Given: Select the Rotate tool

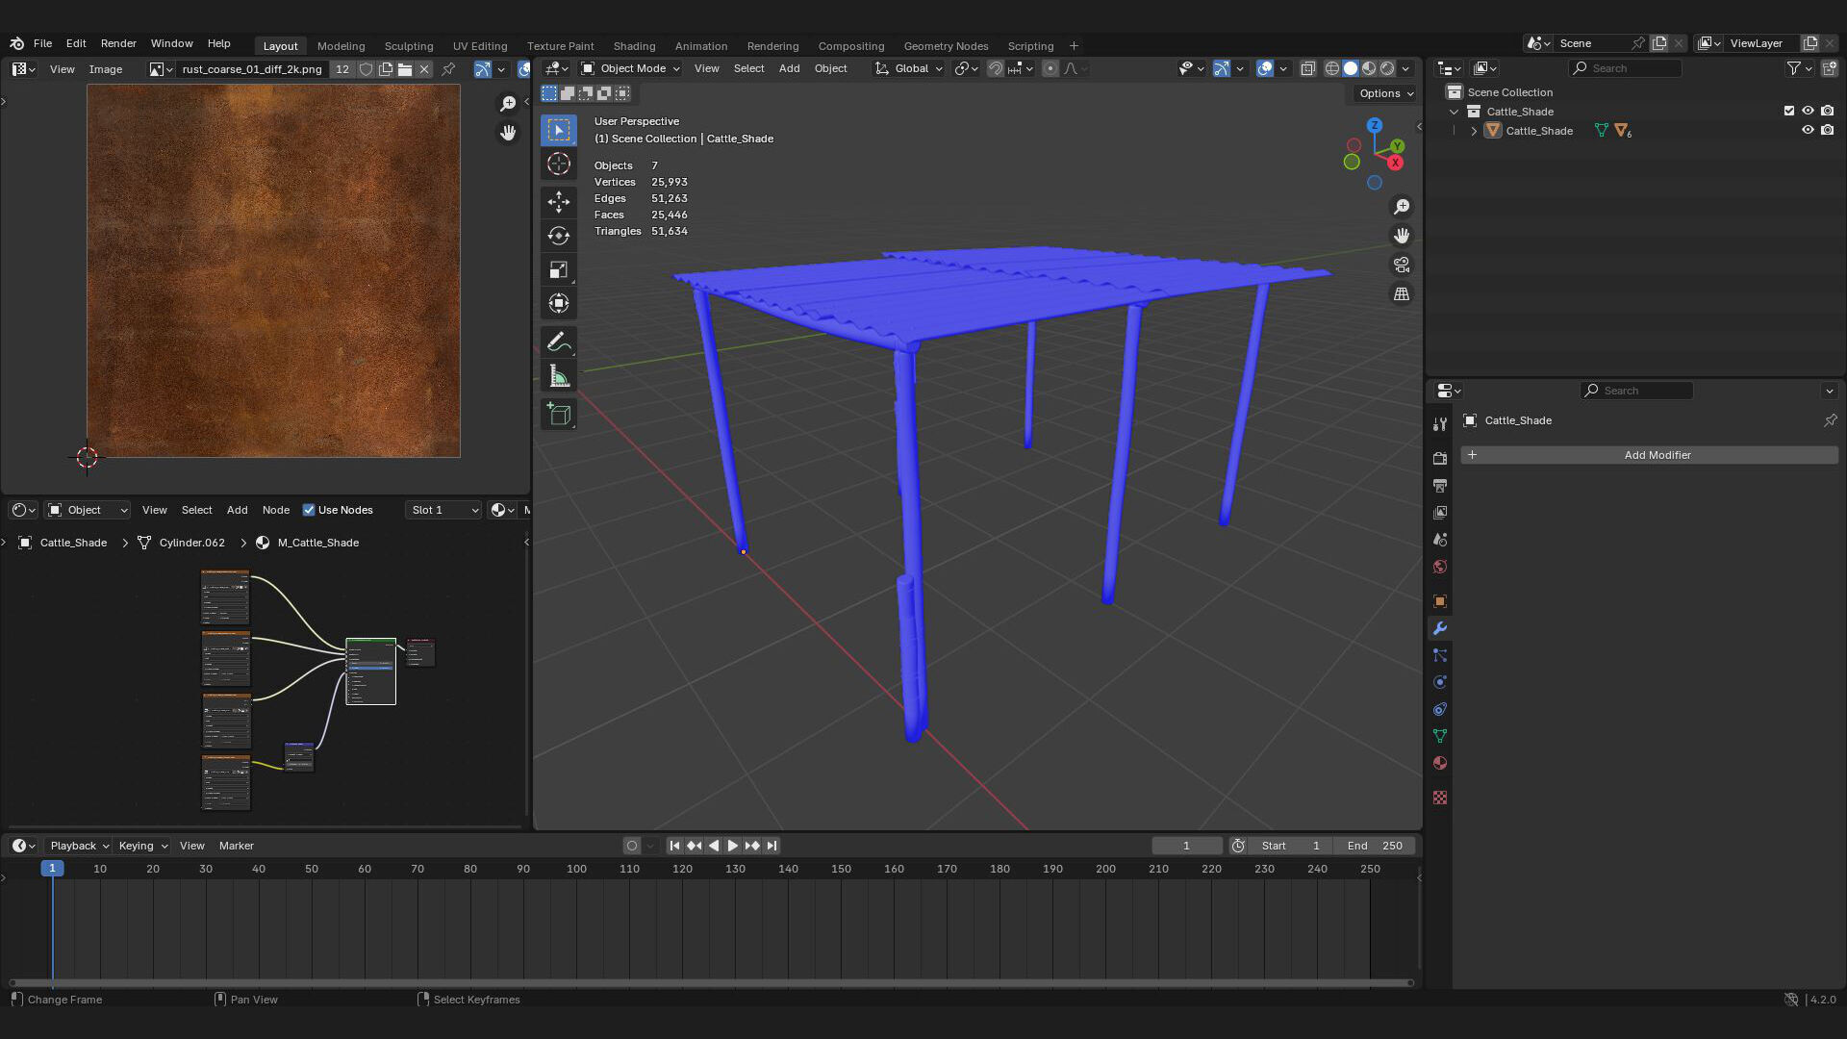Looking at the screenshot, I should (x=559, y=236).
